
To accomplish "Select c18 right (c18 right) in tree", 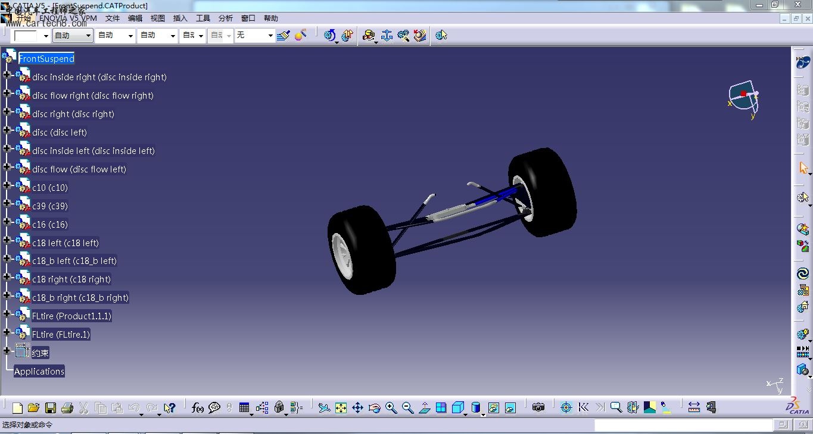I will tap(71, 279).
